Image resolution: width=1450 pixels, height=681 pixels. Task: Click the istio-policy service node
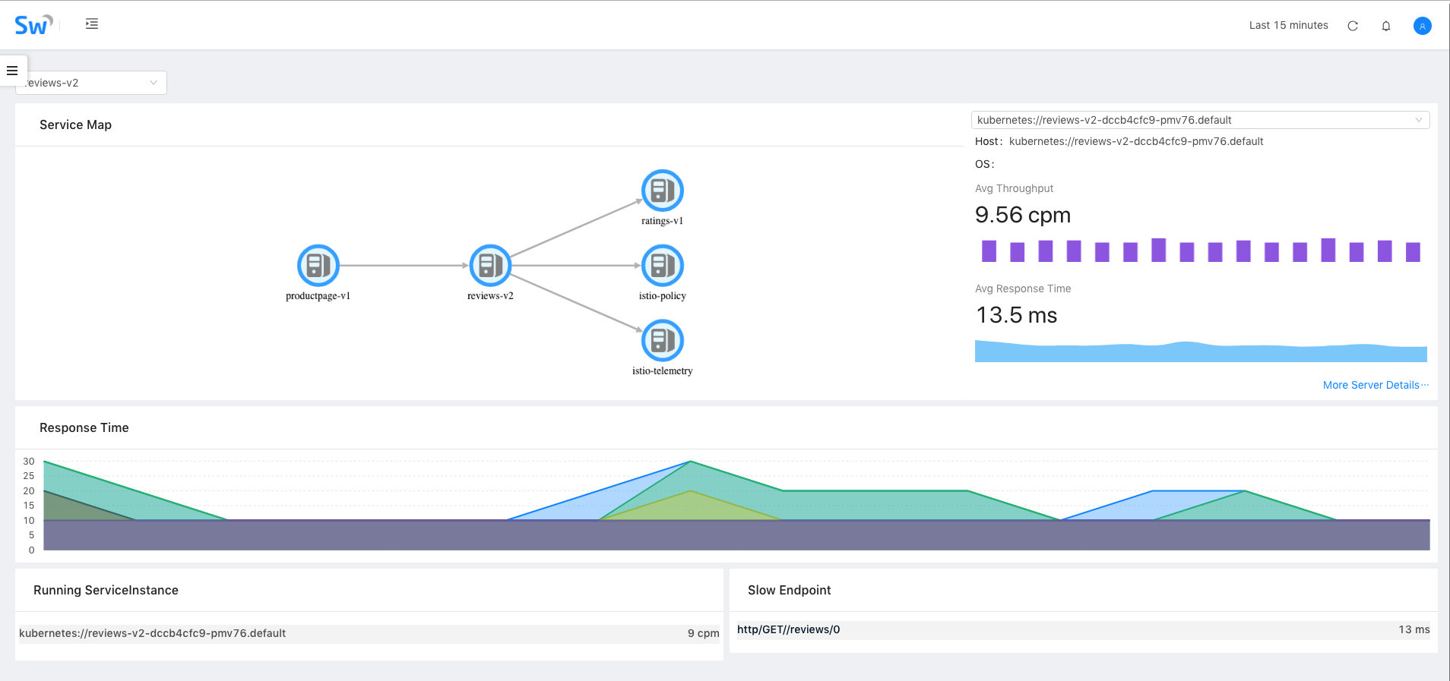[x=662, y=266]
